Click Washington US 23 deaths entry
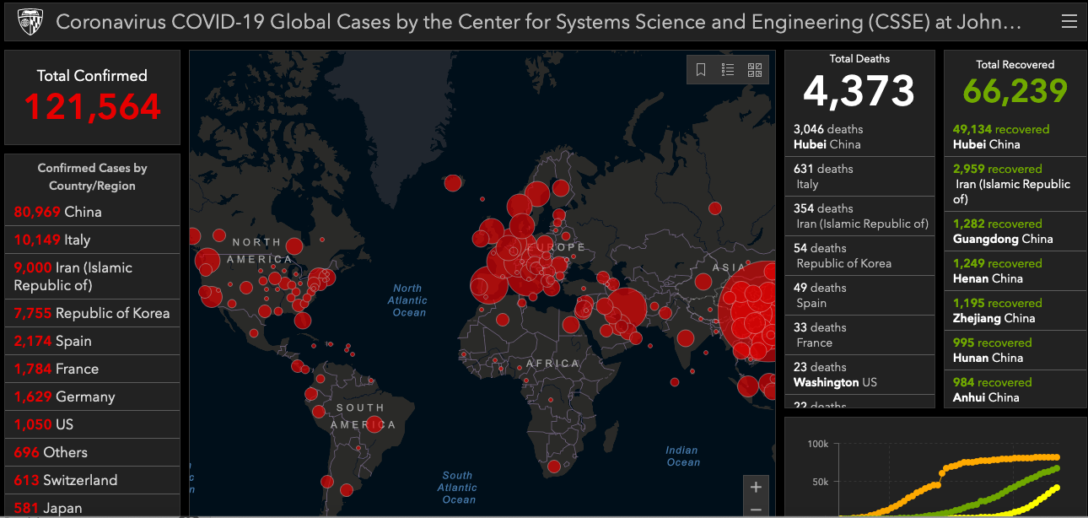 pos(859,375)
